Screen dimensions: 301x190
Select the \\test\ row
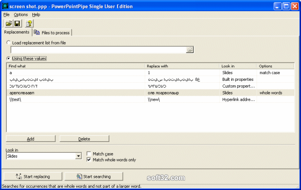pyautogui.click(x=151, y=100)
